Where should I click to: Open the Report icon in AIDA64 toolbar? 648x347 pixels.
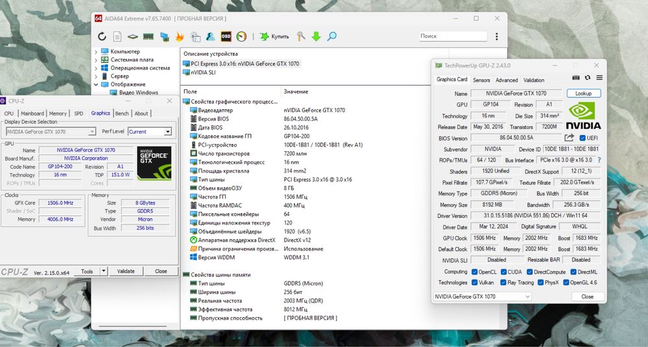coord(117,36)
